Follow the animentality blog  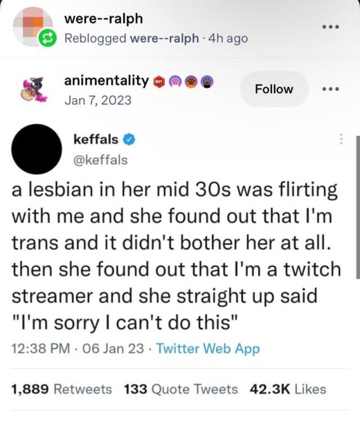[x=274, y=89]
